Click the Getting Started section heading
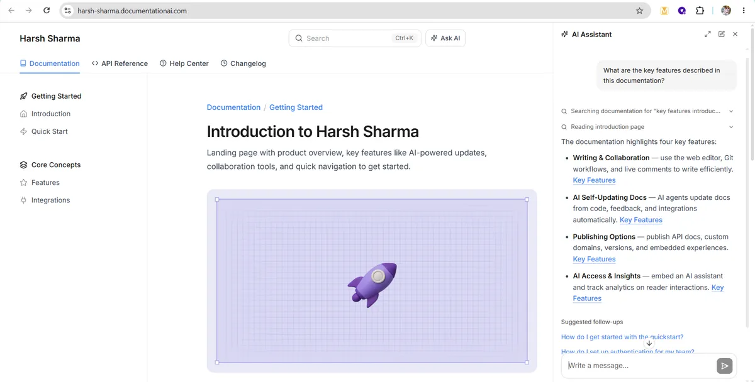The image size is (755, 382). [x=56, y=96]
